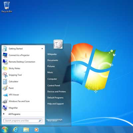Viewport: 133px width, 133px height.
Task: Expand the Getting Started submenu arrow
Action: click(42, 49)
